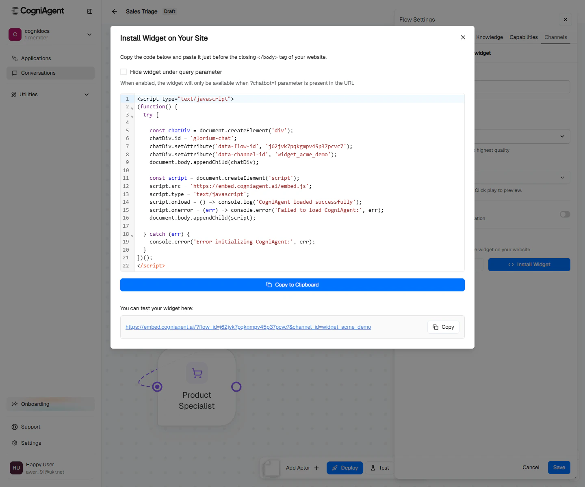Click the plus icon beside Add Actor

coord(316,468)
